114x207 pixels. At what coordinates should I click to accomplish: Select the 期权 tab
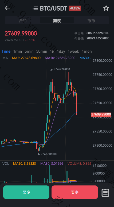[x=57, y=20]
